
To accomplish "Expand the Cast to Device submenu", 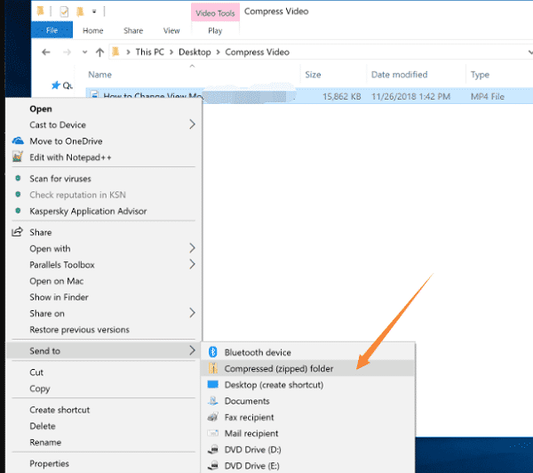I will (x=104, y=124).
